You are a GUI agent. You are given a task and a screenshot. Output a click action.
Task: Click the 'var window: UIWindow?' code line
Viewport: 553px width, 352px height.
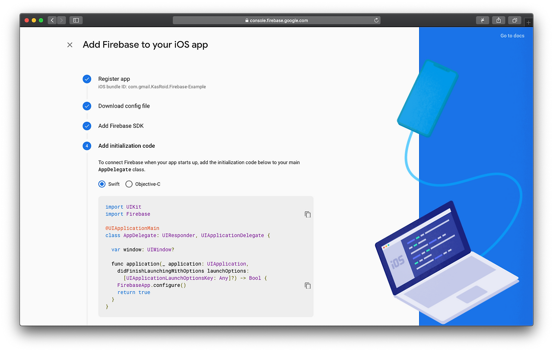(x=143, y=250)
